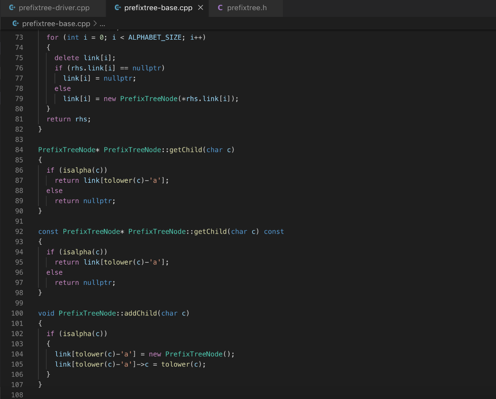Screen dimensions: 496x399
Task: Click the C++ icon on prefixtree-base.cpp tab
Action: pos(118,8)
